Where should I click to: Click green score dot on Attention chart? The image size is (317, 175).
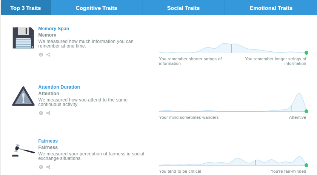pos(306,111)
